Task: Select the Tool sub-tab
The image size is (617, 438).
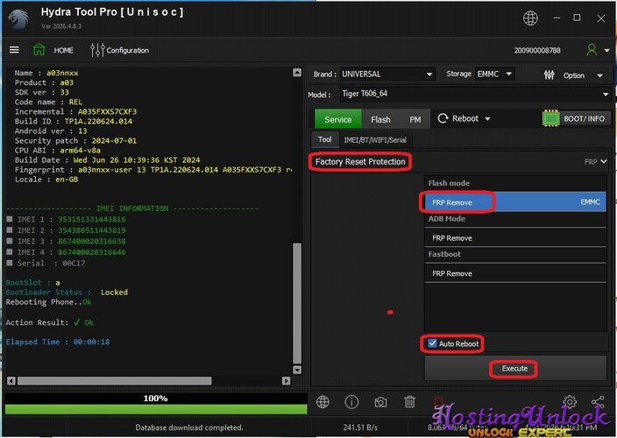Action: 324,139
